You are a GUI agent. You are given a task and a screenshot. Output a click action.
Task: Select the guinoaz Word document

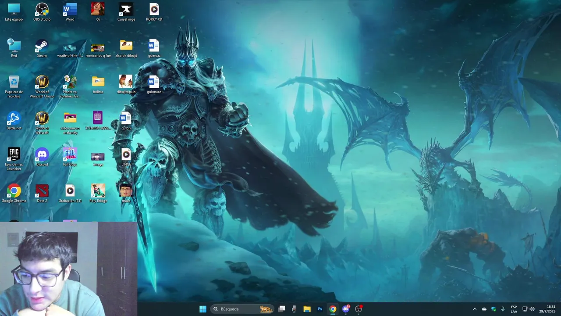[154, 48]
